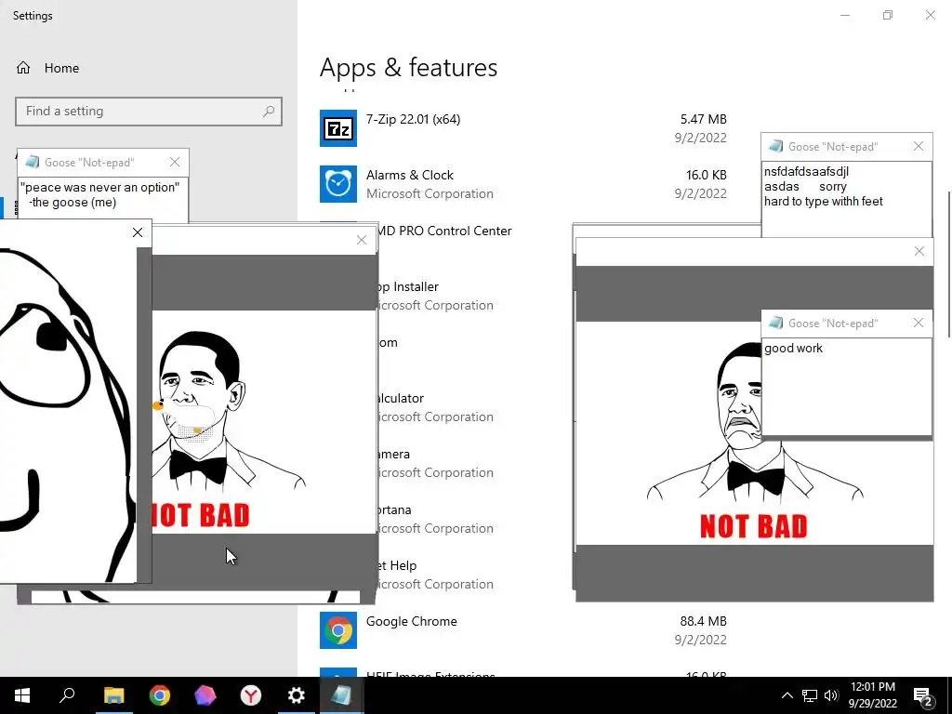Viewport: 952px width, 714px height.
Task: Click inside the "good work" note text
Action: tap(793, 348)
